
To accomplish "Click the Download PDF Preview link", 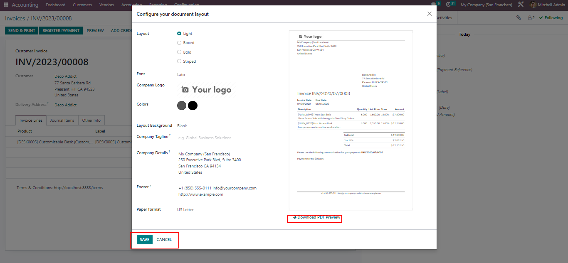I will tap(317, 218).
